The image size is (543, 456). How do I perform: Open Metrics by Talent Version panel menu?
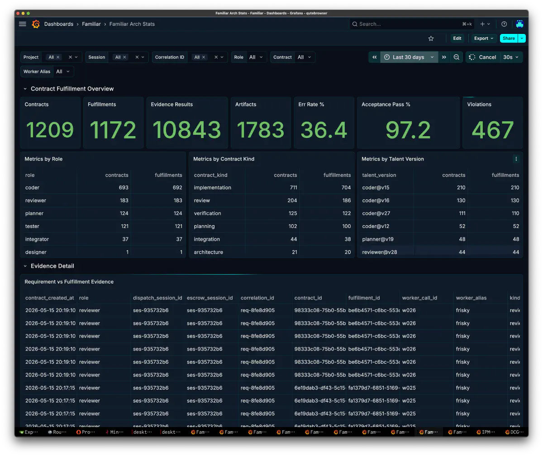(x=516, y=159)
